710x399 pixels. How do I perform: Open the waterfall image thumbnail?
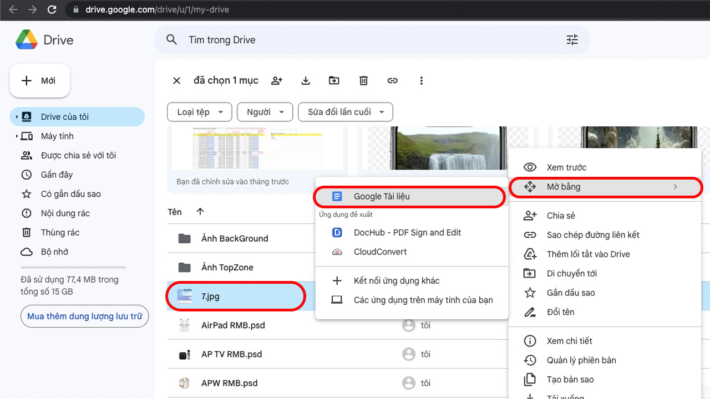point(449,149)
